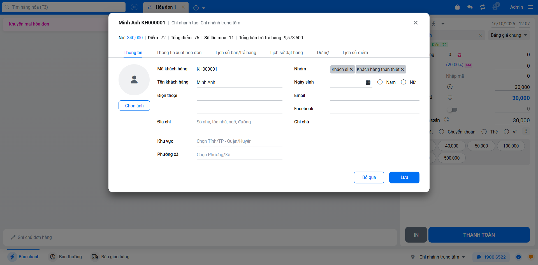Open the Lịch sử bán/trả hàng tab
The width and height of the screenshot is (538, 265).
(x=236, y=52)
